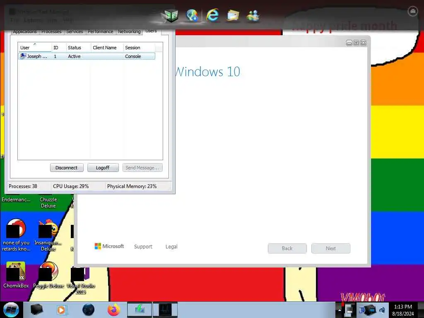Switch to the Services tab

tap(75, 31)
